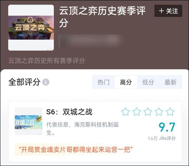Click the 9.7 score value
Image resolution: width=189 pixels, height=166 pixels.
(x=167, y=127)
